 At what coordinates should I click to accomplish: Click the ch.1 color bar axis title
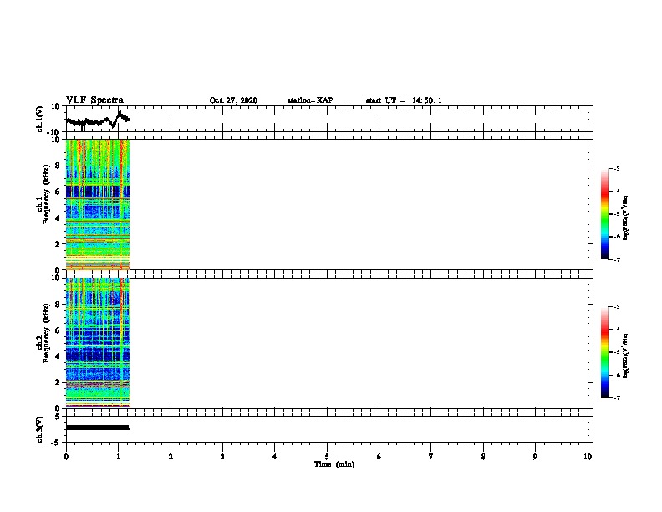click(x=625, y=218)
